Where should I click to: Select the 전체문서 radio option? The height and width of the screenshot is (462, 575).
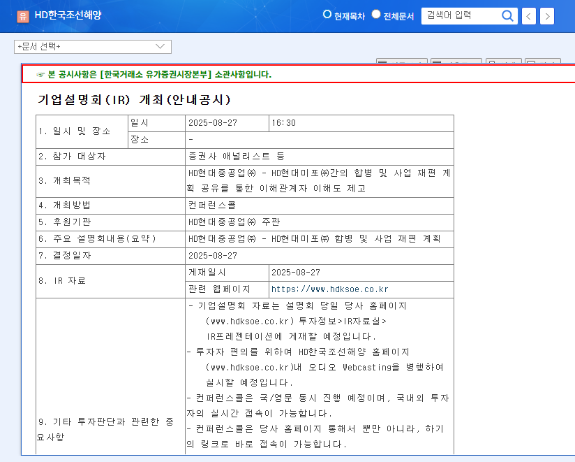(376, 14)
